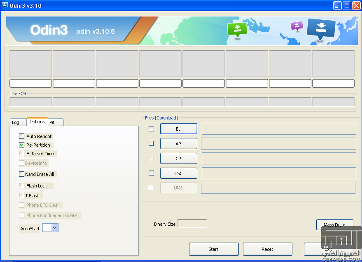
Task: Select the Options tab
Action: tap(37, 122)
